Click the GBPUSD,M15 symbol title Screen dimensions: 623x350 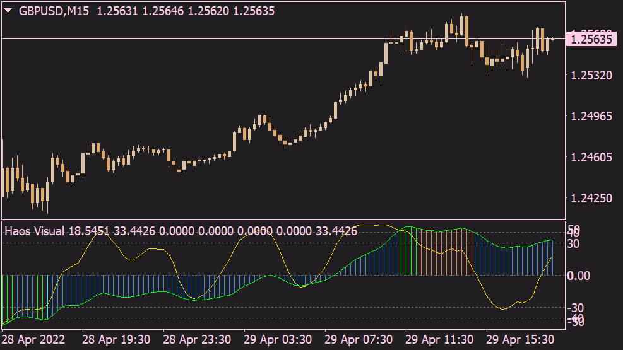[x=54, y=11]
